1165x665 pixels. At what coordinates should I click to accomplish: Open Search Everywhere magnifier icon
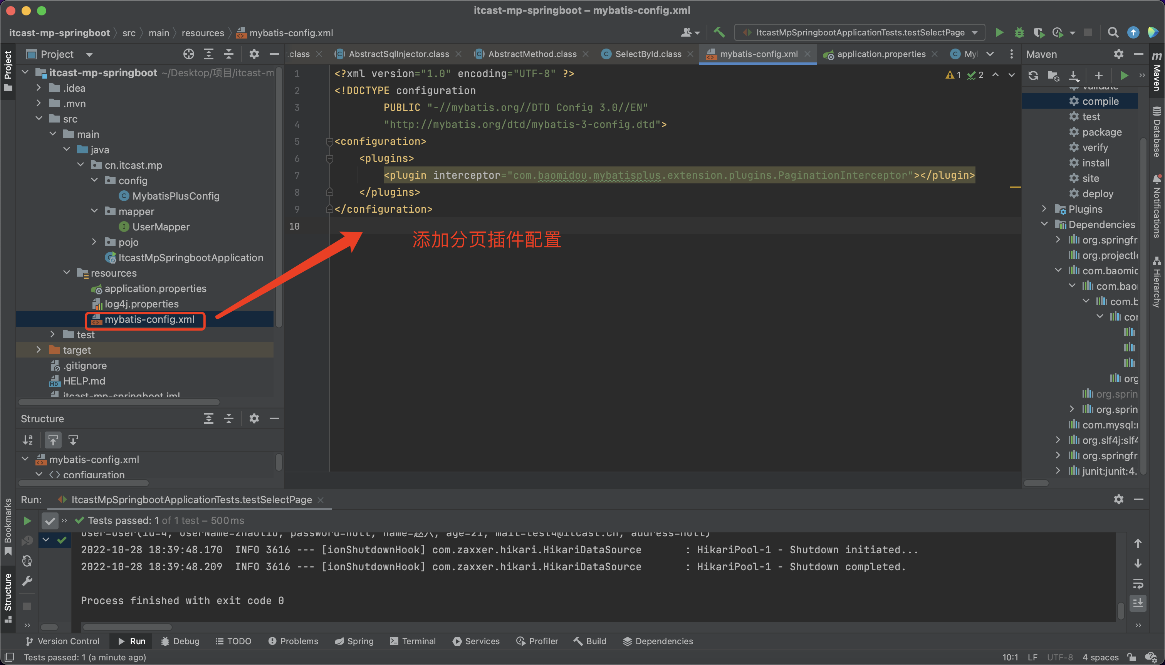(1113, 32)
